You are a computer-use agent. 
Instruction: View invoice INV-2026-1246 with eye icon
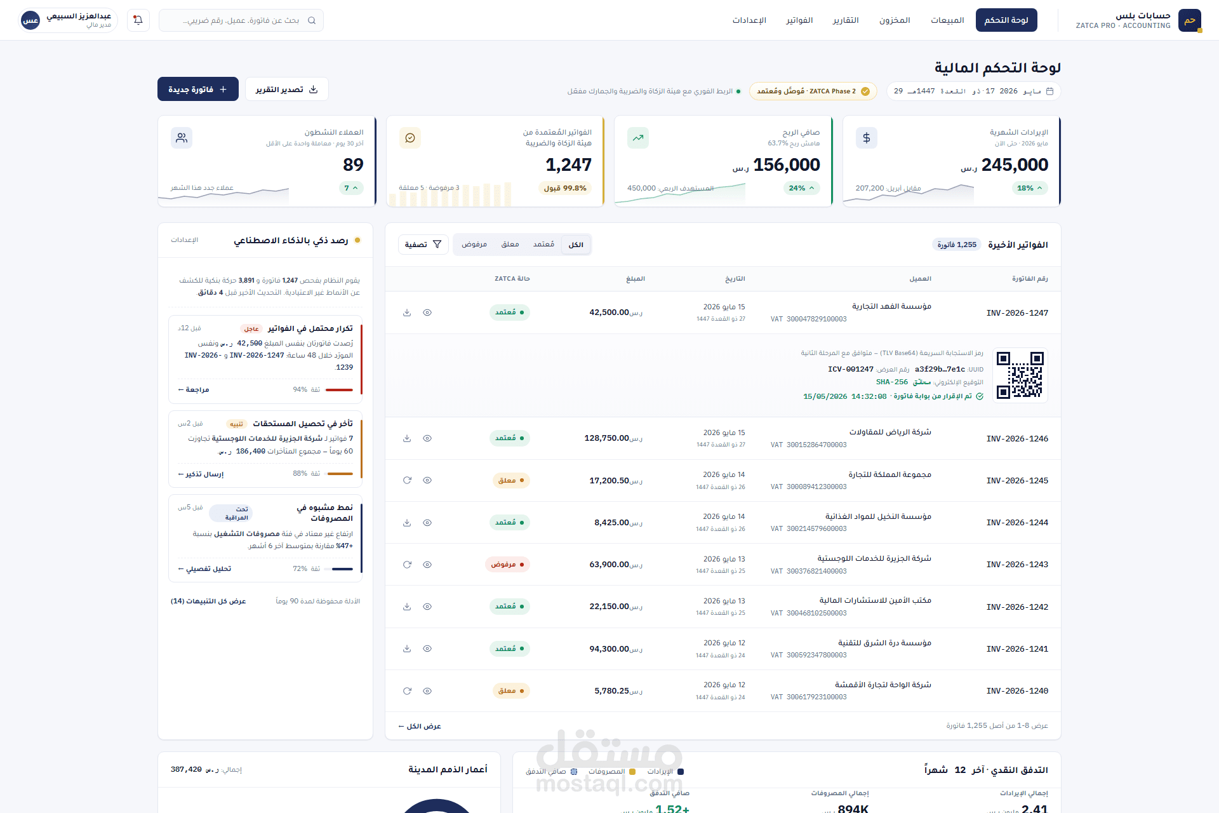[x=427, y=438]
